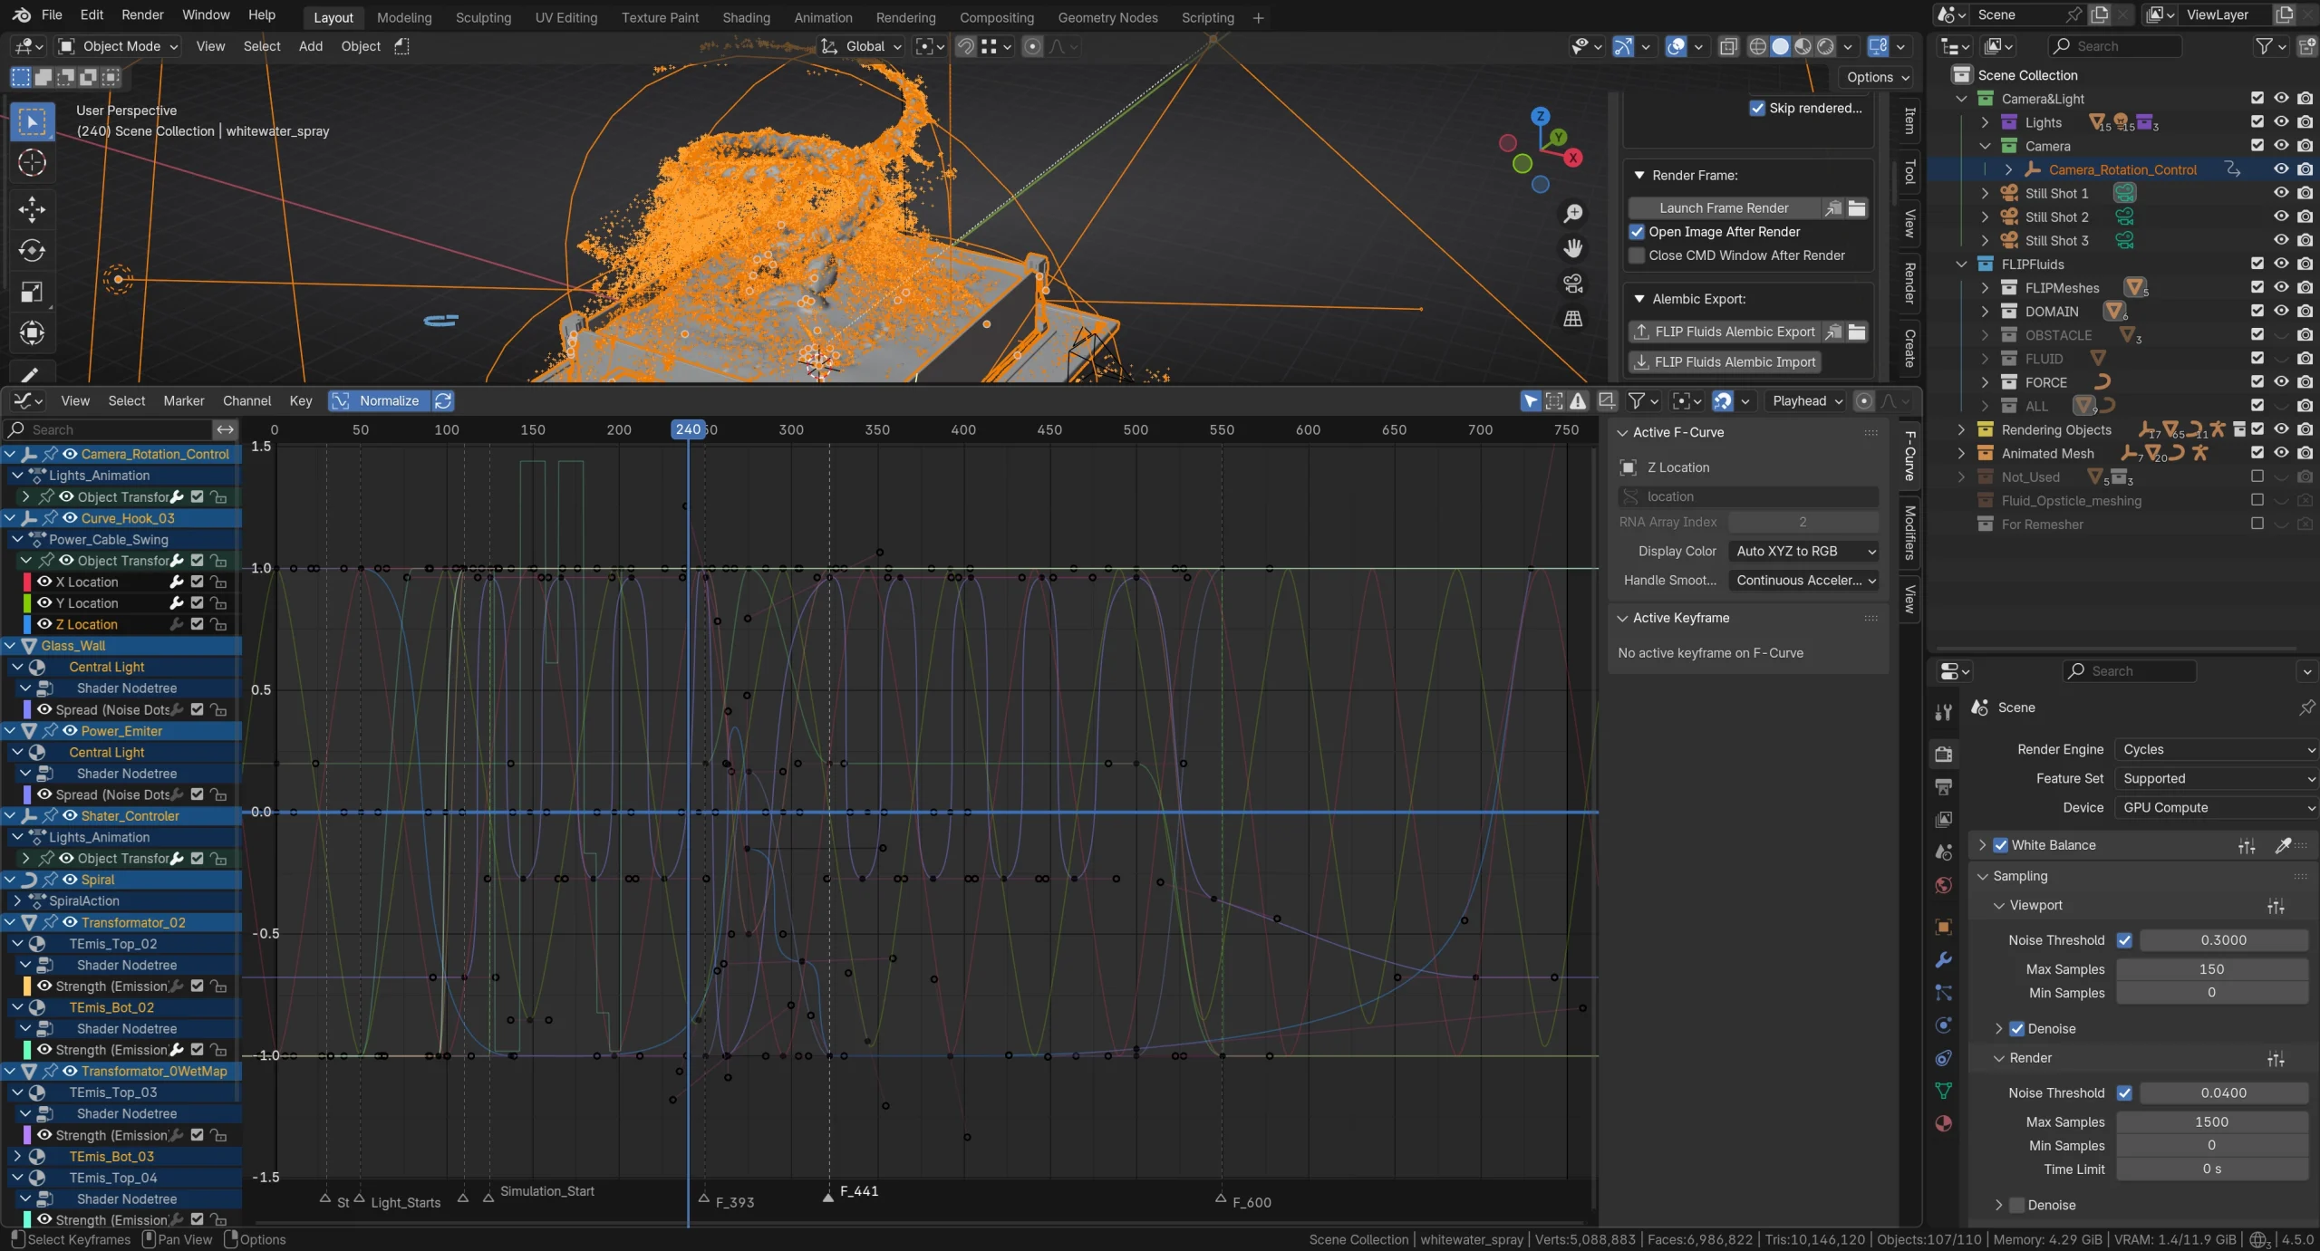The image size is (2320, 1251).
Task: Open Render Properties in the properties sidebar
Action: click(x=1943, y=754)
